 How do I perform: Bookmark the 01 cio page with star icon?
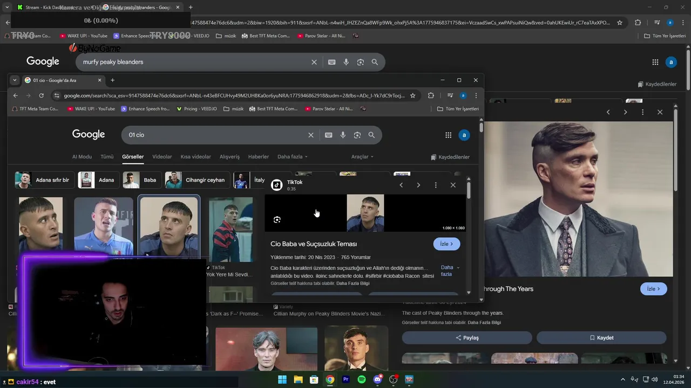pos(412,95)
